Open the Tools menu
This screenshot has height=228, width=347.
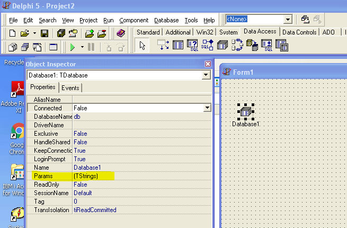click(191, 20)
